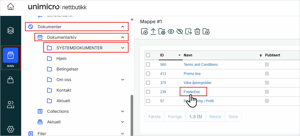The height and width of the screenshot is (136, 300).
Task: Open the Arkiv sidebar section
Action: [x=11, y=58]
